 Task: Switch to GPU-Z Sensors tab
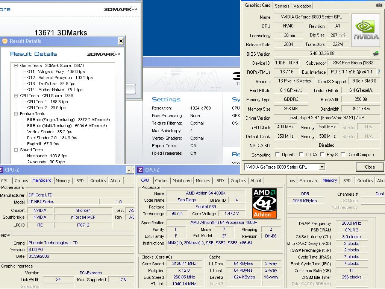click(282, 6)
